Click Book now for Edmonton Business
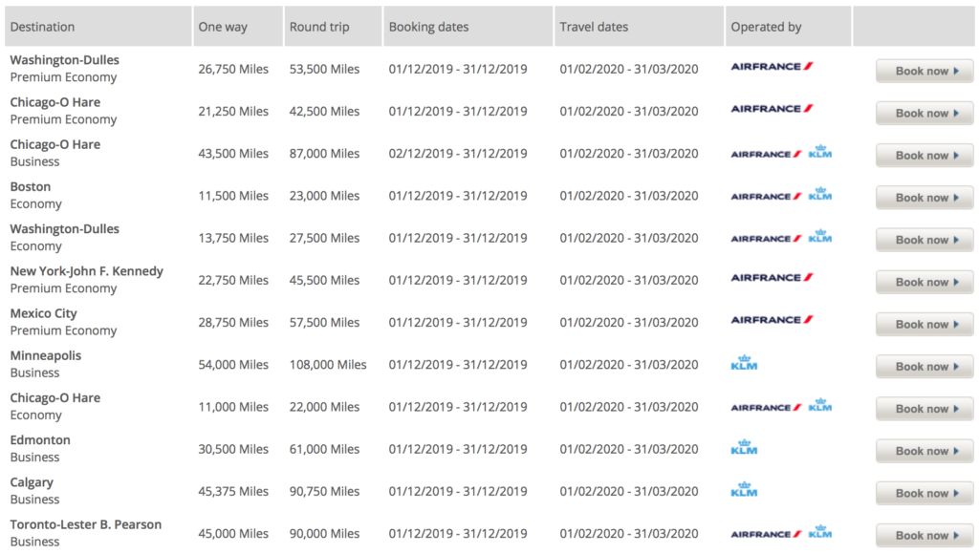 [x=924, y=450]
